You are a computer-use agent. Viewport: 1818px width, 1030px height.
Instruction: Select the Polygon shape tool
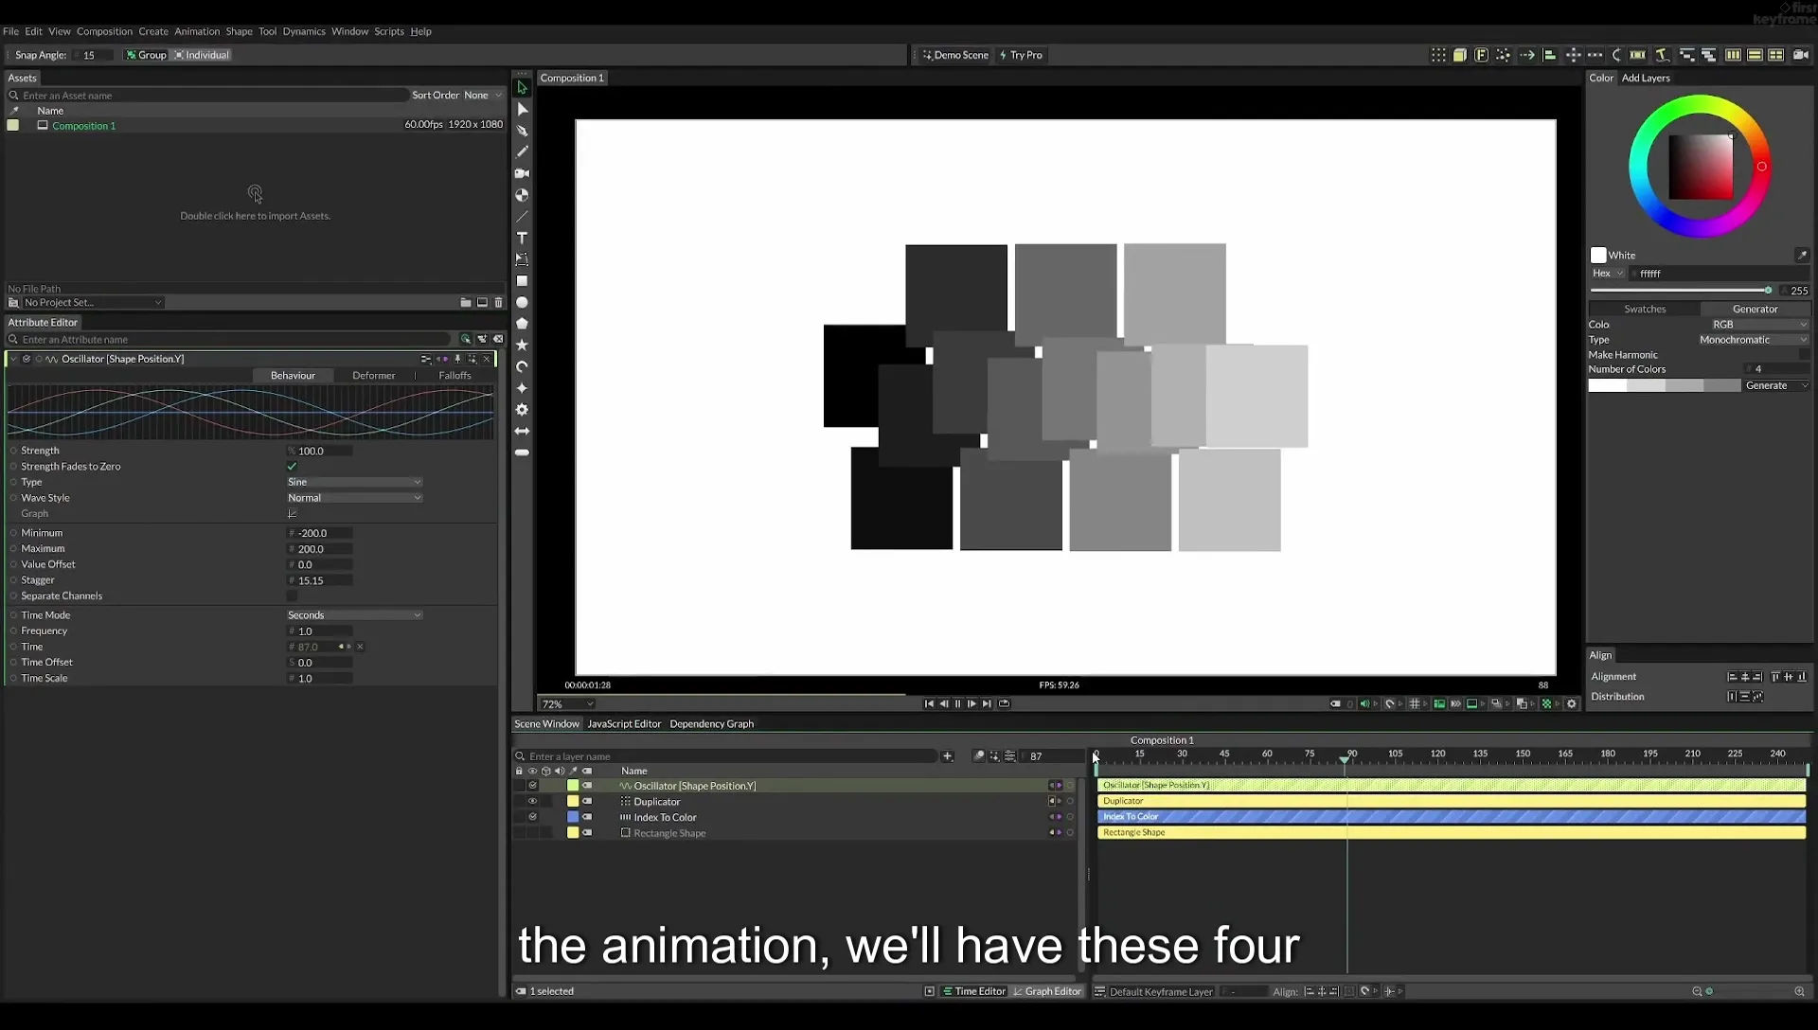(522, 324)
